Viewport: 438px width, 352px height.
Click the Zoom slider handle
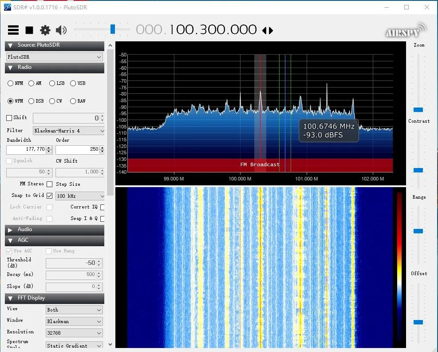(x=418, y=110)
